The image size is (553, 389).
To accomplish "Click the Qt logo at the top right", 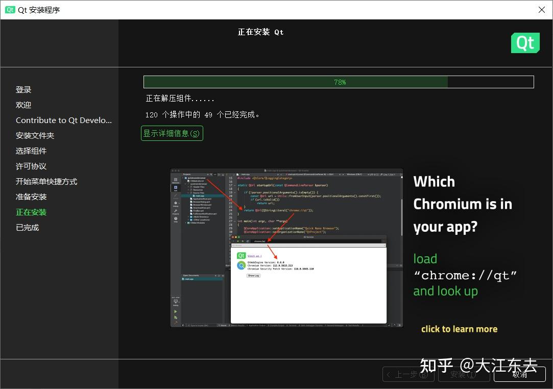I will click(x=525, y=43).
